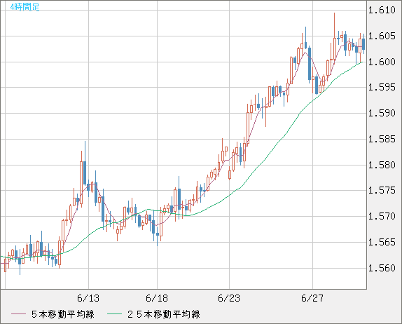The width and height of the screenshot is (402, 324).
Task: Click the 6/18 date label
Action: [157, 298]
